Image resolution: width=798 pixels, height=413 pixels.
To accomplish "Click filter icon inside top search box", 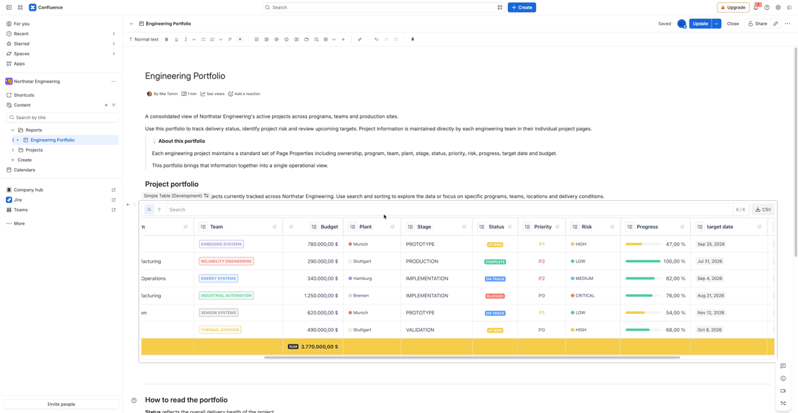I will tap(499, 7).
